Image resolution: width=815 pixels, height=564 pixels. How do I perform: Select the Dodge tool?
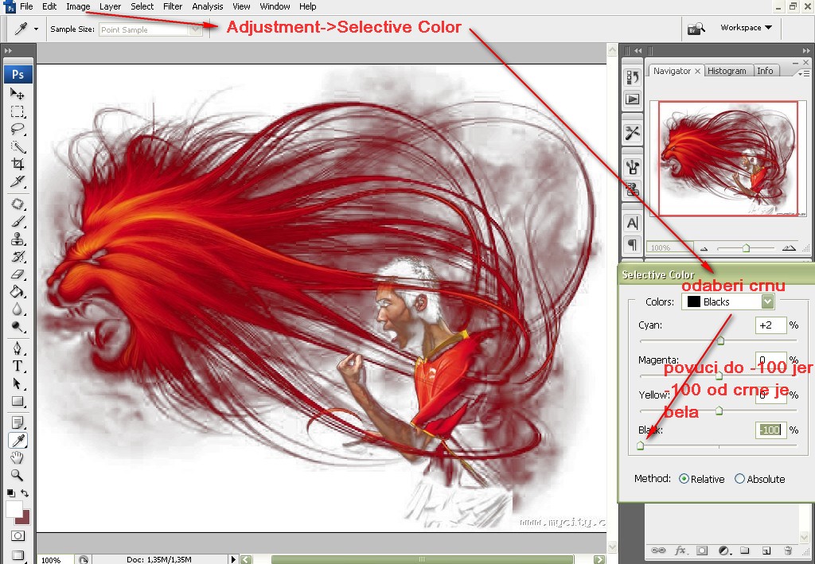18,327
